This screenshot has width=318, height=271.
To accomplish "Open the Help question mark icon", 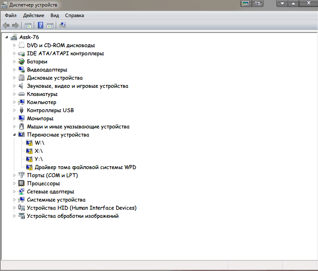I will 40,25.
